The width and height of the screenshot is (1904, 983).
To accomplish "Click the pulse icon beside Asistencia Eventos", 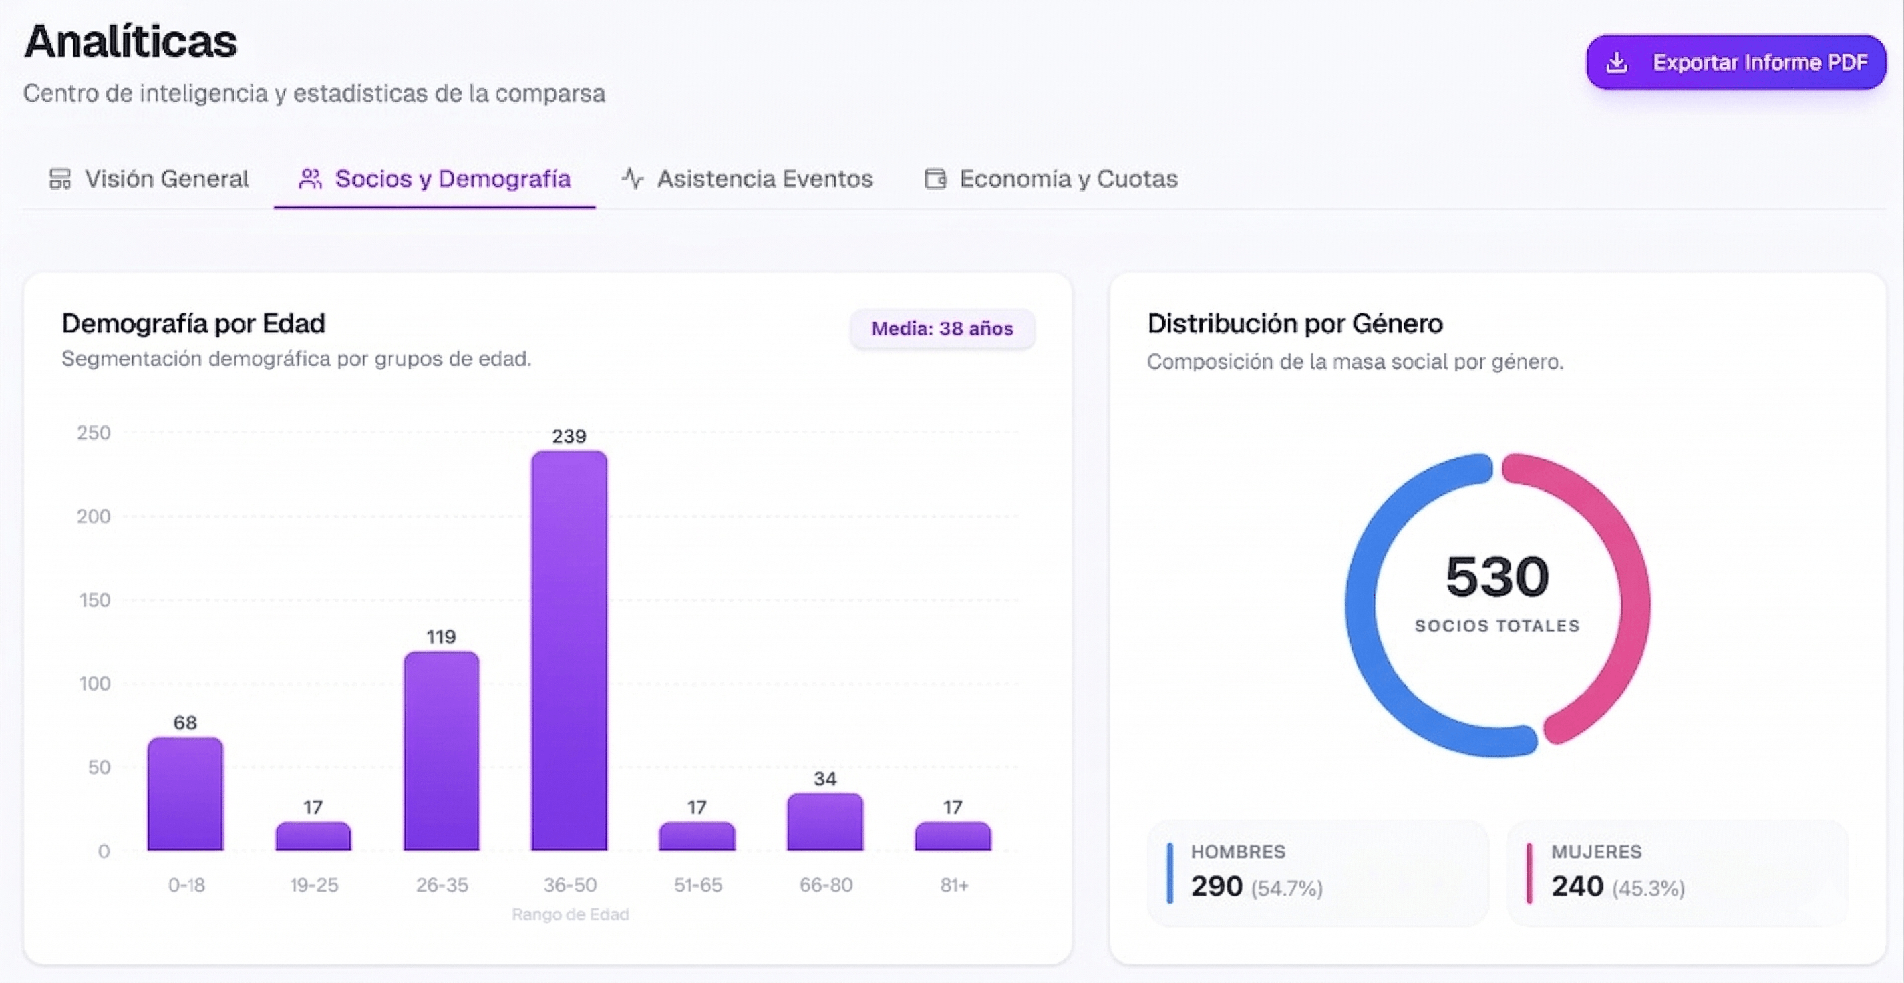I will point(633,178).
